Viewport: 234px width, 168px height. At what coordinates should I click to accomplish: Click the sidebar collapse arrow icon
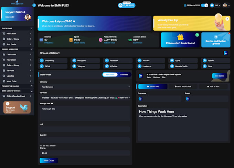[x=34, y=6]
